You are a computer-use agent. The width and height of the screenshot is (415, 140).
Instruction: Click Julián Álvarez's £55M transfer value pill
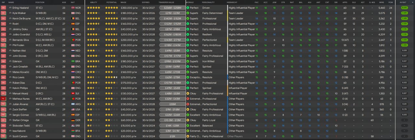point(172,104)
